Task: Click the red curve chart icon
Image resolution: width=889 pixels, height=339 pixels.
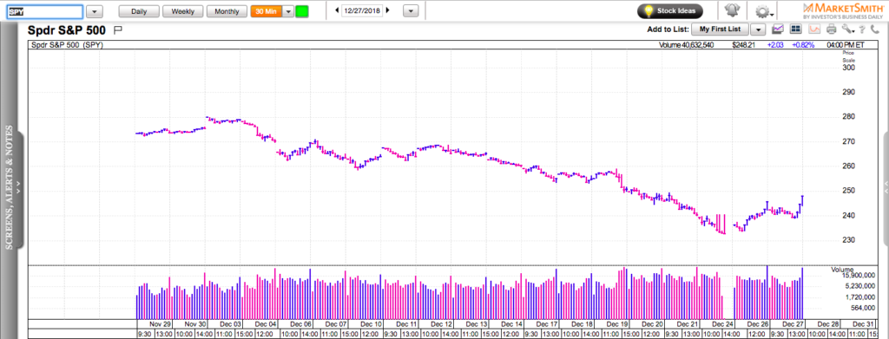Action: click(814, 29)
